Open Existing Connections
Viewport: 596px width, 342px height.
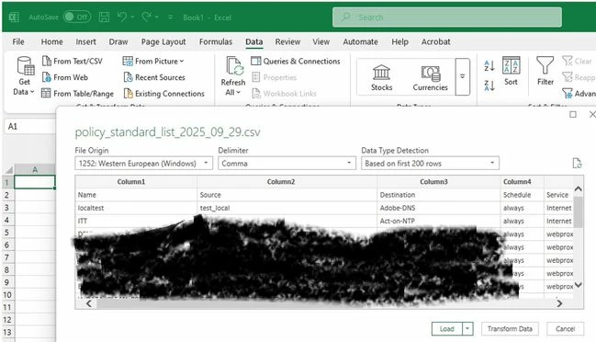pyautogui.click(x=163, y=93)
